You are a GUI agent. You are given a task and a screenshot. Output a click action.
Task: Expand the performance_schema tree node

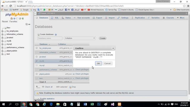2,48
